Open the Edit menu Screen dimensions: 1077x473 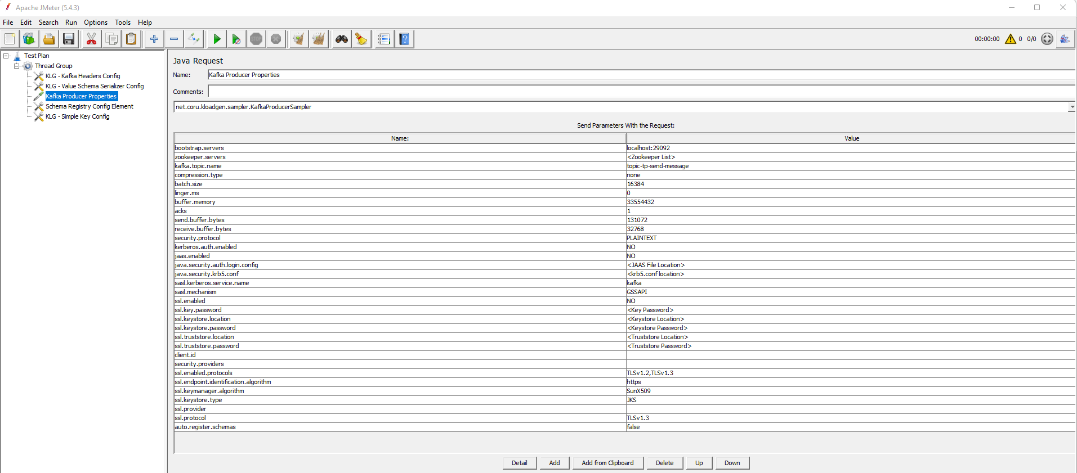click(26, 22)
